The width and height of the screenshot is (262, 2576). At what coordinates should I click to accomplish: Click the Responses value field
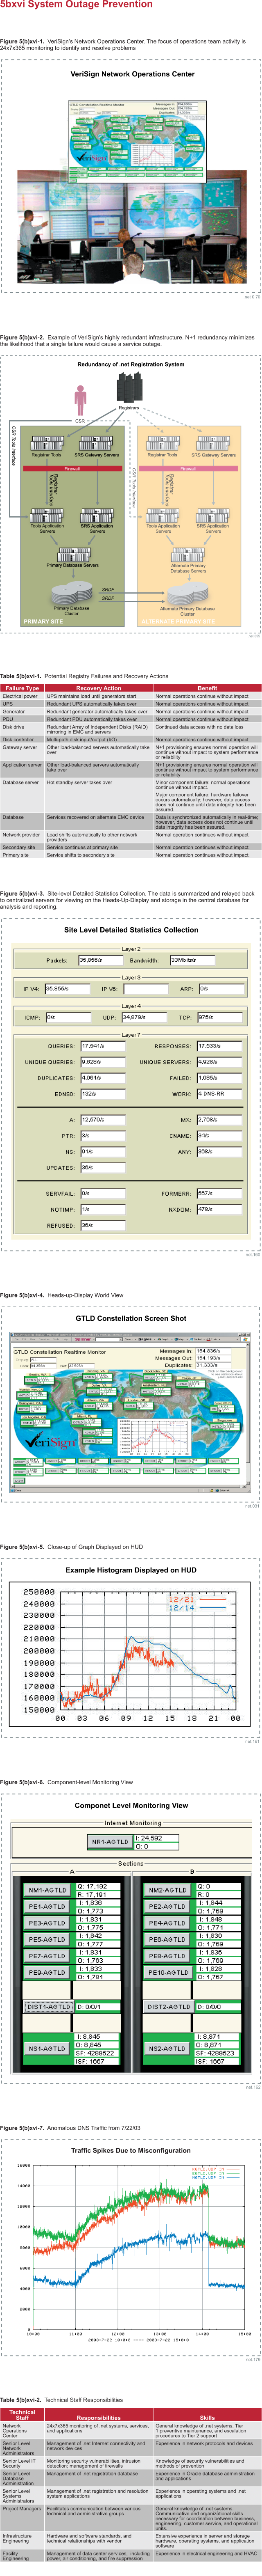coord(219,1046)
